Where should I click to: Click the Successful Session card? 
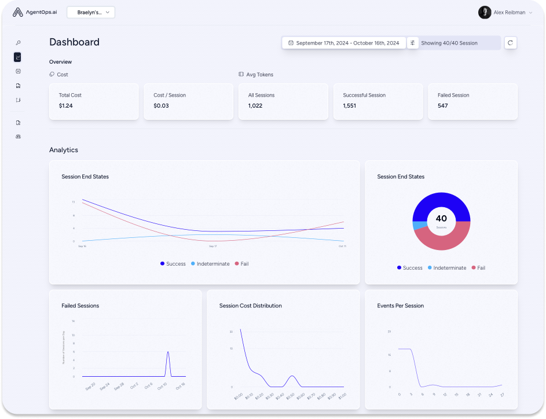click(378, 101)
